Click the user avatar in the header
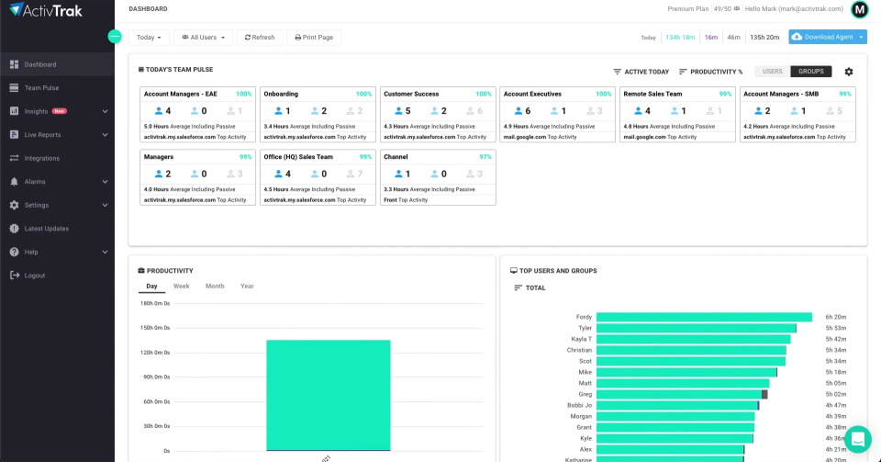The image size is (881, 462). tap(860, 10)
